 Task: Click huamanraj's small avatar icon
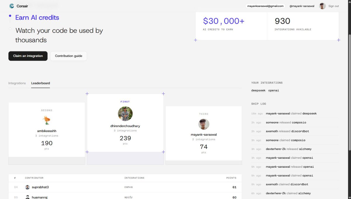point(27,197)
